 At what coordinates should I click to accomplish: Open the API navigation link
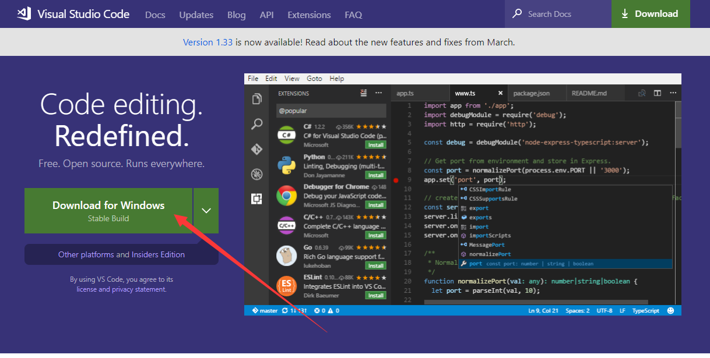pyautogui.click(x=267, y=15)
